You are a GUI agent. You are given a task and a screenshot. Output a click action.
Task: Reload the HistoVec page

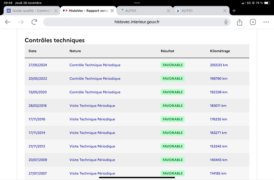tap(34, 22)
